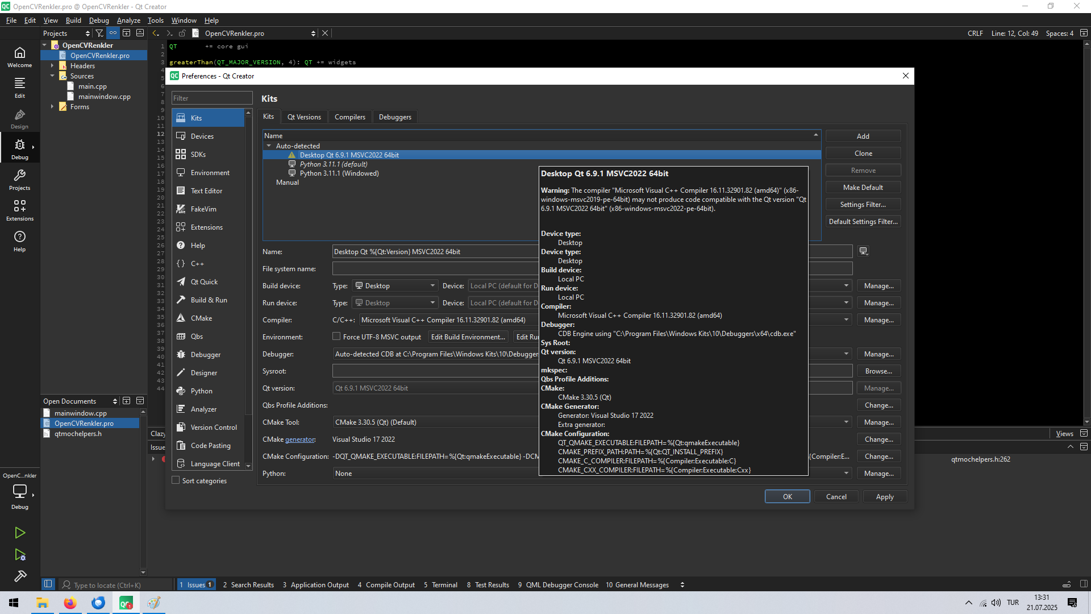Click the Add kit button
This screenshot has width=1091, height=614.
(863, 136)
